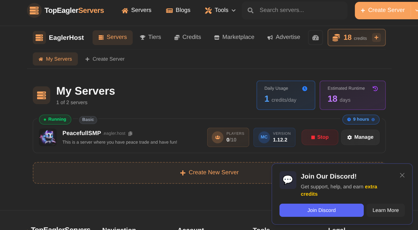
Task: Go to the Advertise tab
Action: point(283,37)
